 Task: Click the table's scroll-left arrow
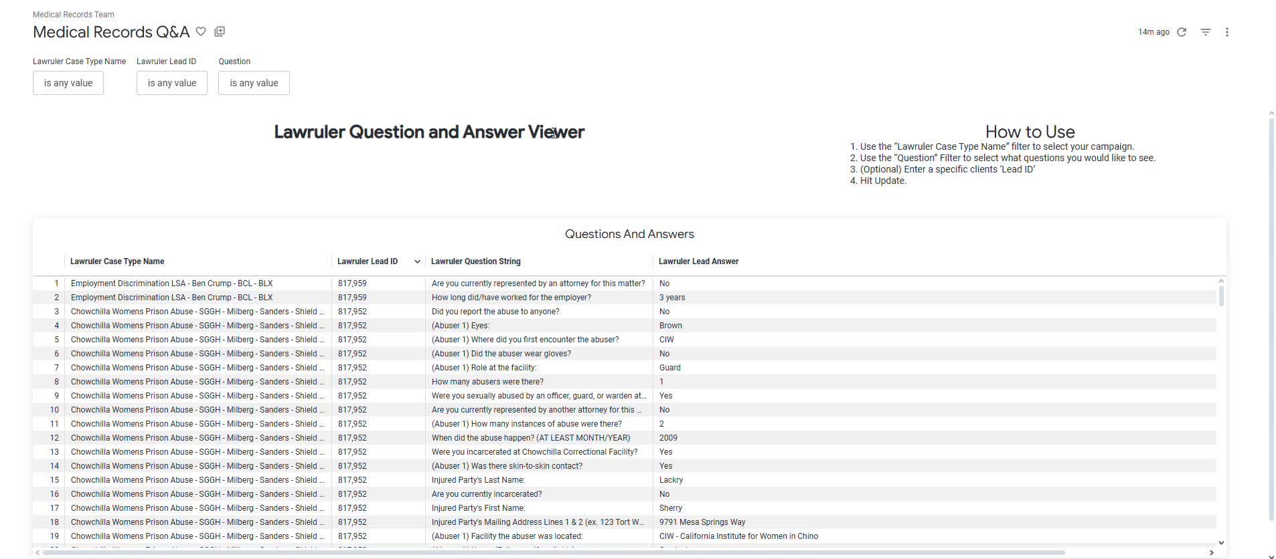pos(37,552)
